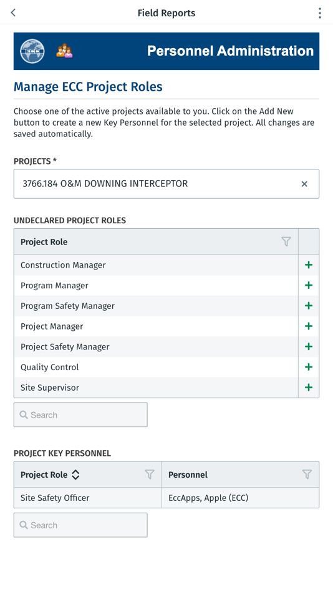Select the Program Manager row text

click(54, 286)
